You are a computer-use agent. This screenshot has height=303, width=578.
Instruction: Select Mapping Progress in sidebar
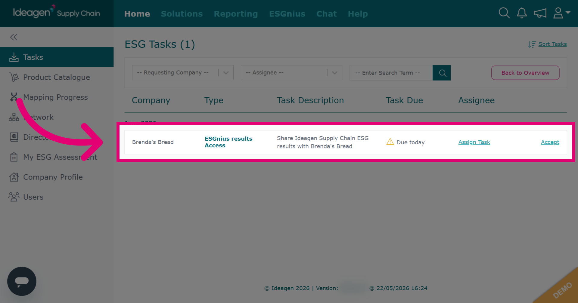coord(57,97)
